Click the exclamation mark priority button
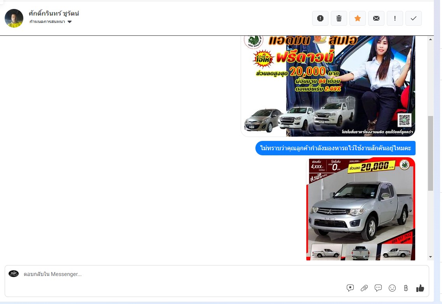Viewport: 442px width, 304px height. coord(395,18)
